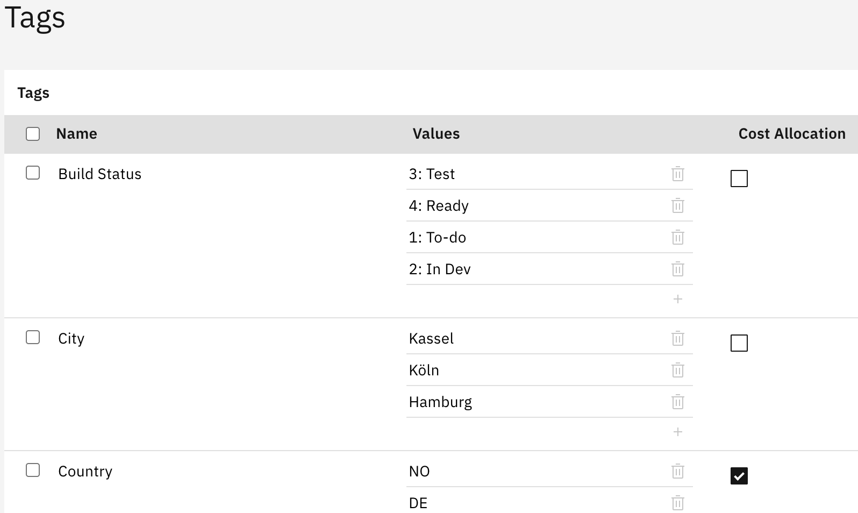858x513 pixels.
Task: Select the City tag row
Action: click(33, 337)
